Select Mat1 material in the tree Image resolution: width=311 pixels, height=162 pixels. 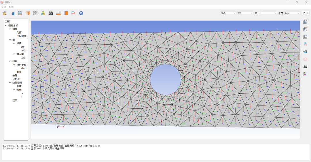point(24,68)
